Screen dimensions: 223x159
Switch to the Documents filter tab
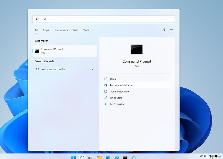click(61, 30)
